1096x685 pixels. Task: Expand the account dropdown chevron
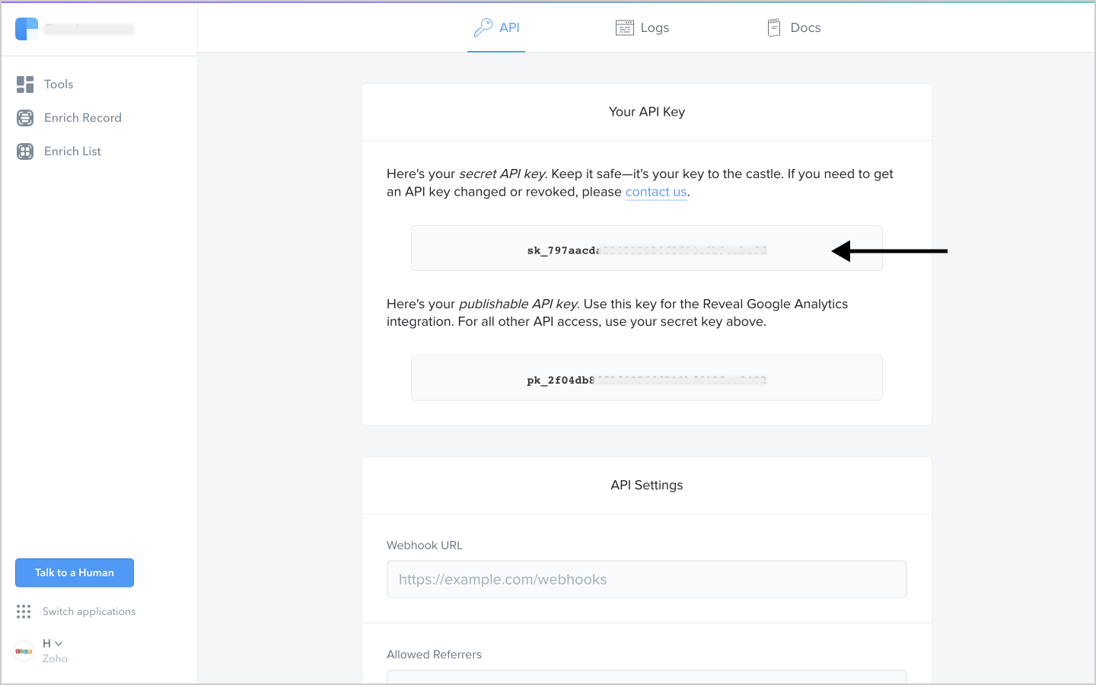[x=59, y=644]
